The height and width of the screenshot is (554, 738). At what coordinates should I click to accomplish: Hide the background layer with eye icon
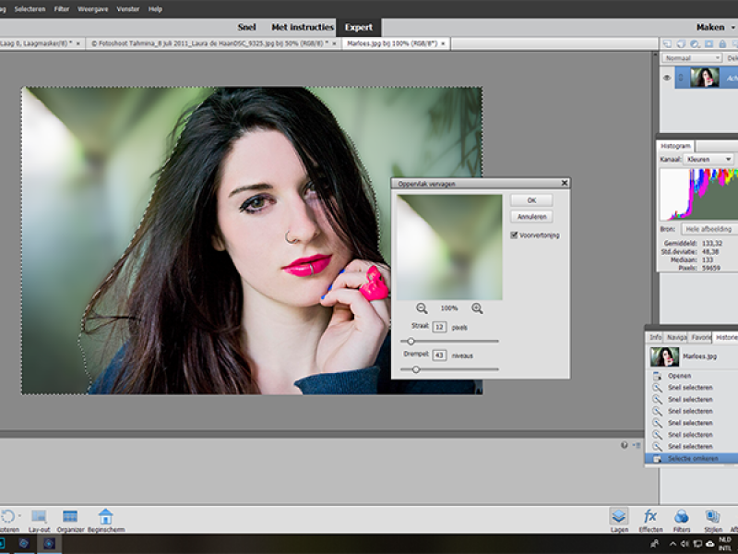click(x=667, y=78)
